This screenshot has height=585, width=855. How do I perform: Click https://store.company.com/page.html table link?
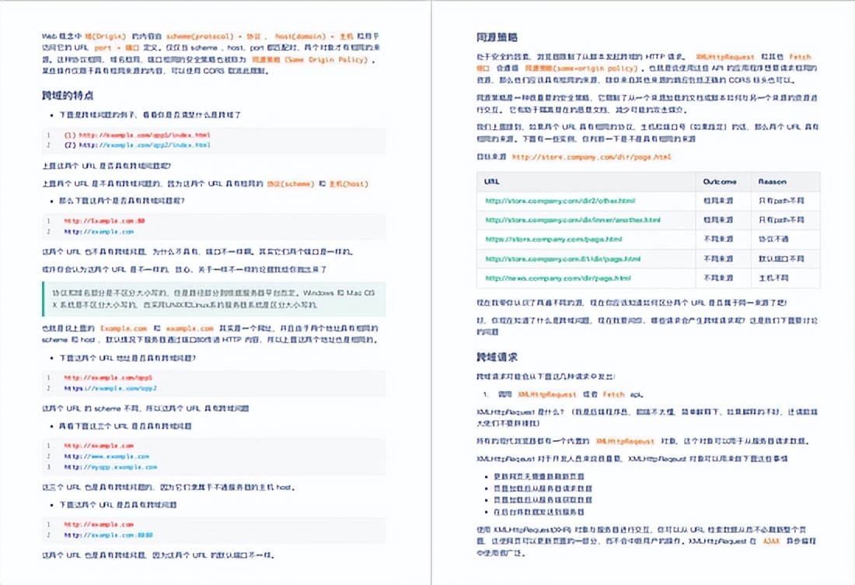pos(553,240)
